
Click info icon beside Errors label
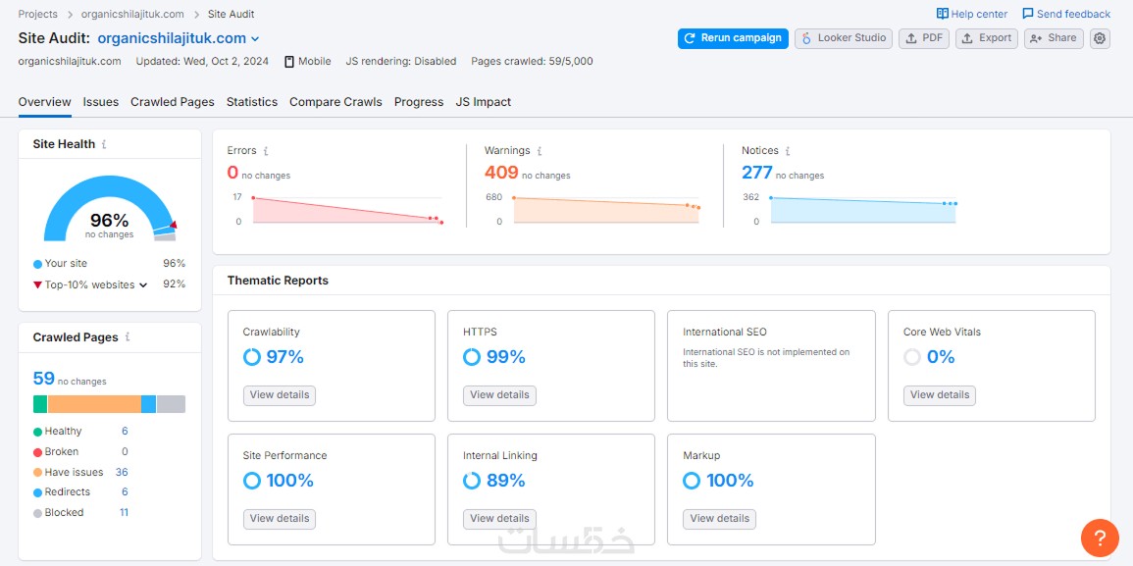[x=266, y=151]
